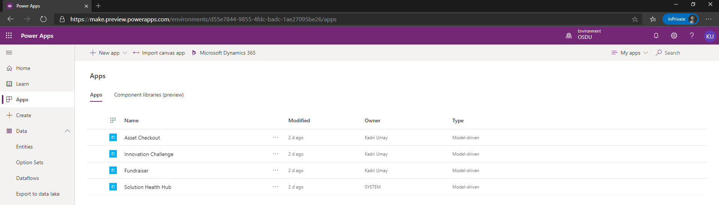Open more options for Fundraiser
The image size is (719, 205).
coord(276,170)
